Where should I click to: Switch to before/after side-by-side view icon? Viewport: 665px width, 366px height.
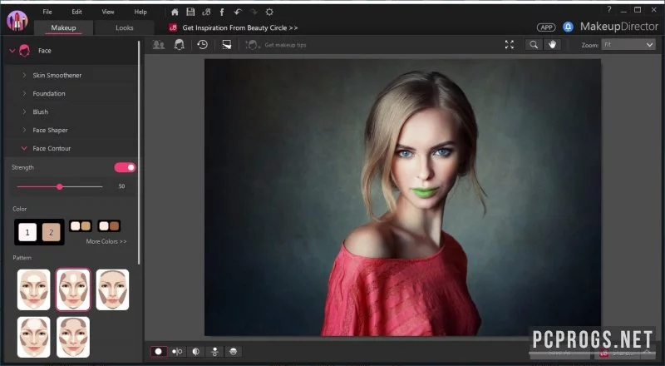(x=177, y=352)
